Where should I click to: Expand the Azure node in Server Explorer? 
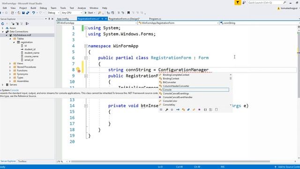(2, 28)
